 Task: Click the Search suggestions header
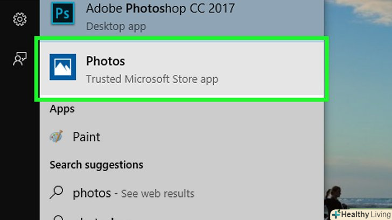point(96,165)
